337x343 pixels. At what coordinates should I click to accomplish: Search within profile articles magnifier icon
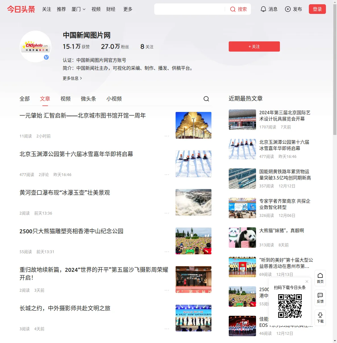click(206, 99)
